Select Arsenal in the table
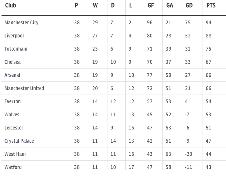 tap(12, 75)
